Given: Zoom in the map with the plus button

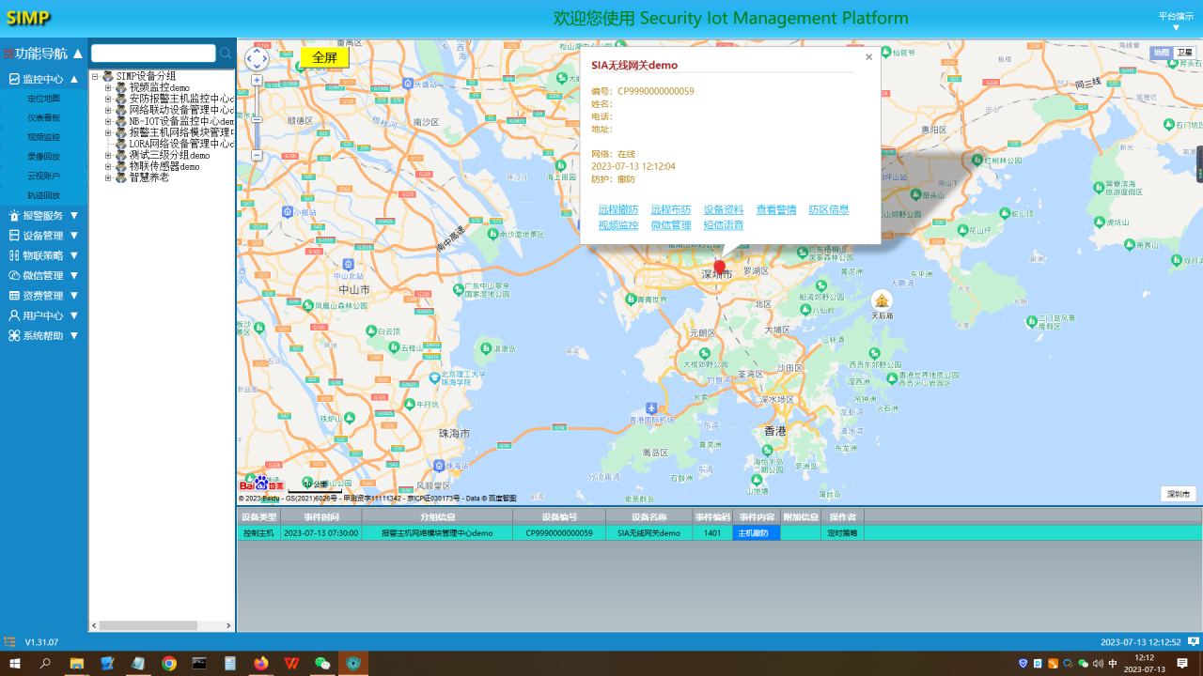Looking at the screenshot, I should [x=257, y=81].
